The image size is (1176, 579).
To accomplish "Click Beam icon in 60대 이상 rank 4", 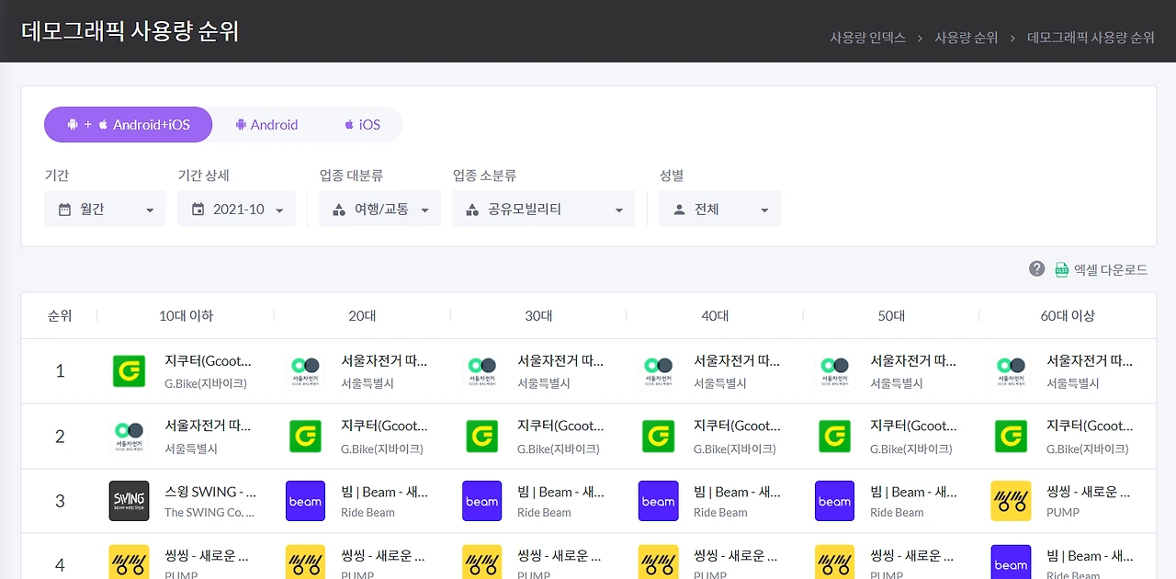I will 1011,562.
